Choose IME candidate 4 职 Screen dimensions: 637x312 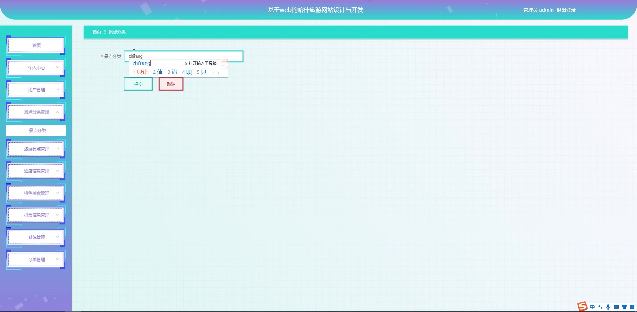(187, 72)
